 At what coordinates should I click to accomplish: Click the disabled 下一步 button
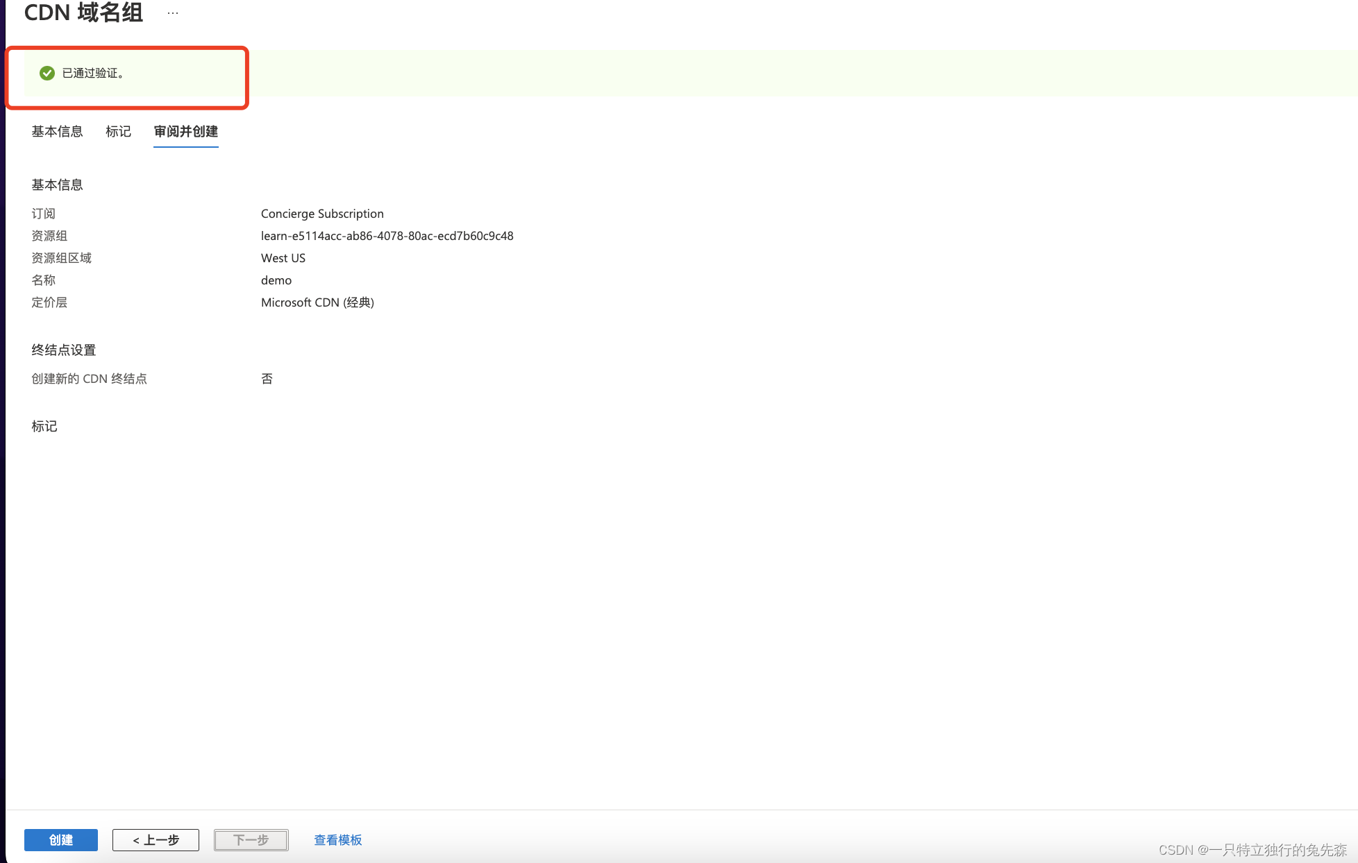pos(251,839)
